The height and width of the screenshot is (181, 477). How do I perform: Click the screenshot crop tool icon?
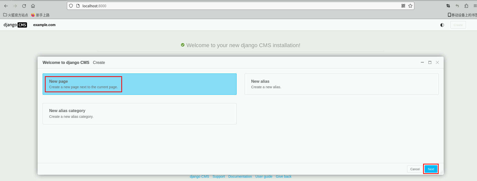click(448, 6)
